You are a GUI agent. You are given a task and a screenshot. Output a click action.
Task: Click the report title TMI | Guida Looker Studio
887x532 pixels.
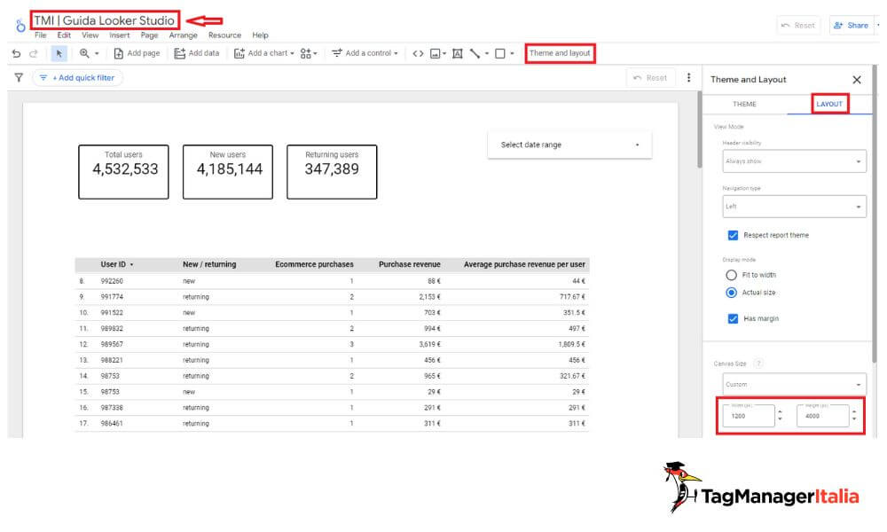(105, 20)
